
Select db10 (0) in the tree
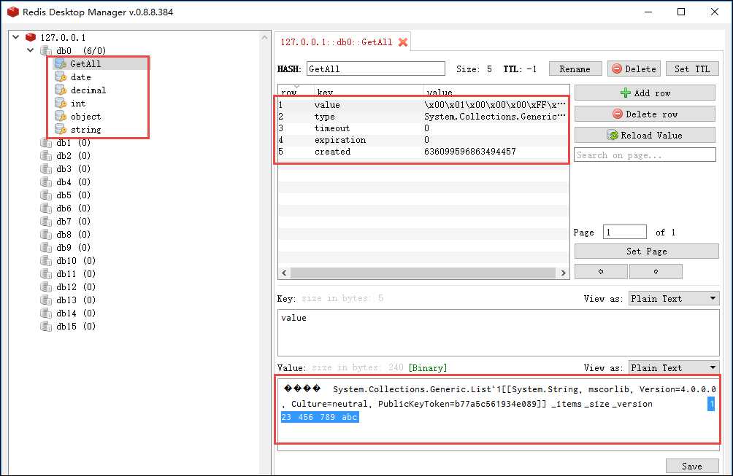click(76, 260)
